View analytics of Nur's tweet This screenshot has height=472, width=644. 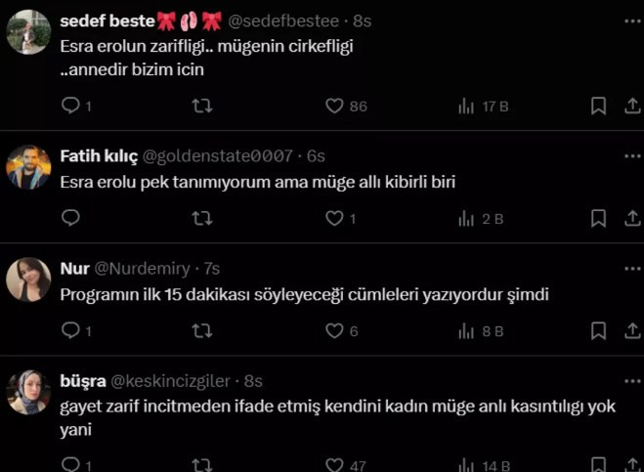[466, 331]
